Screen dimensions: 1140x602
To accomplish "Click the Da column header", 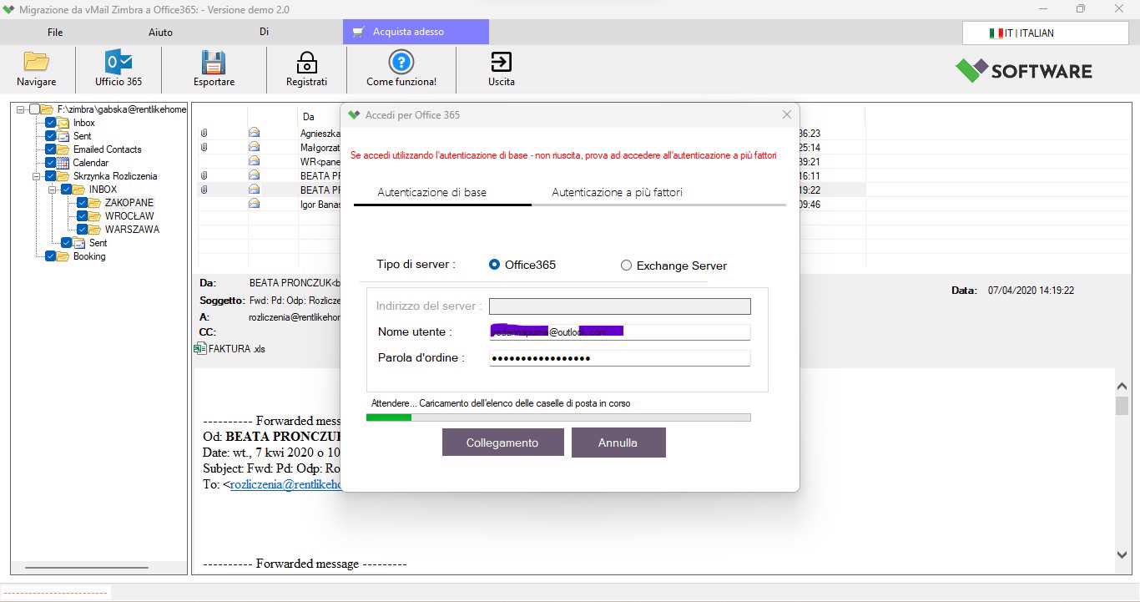I will tap(309, 117).
